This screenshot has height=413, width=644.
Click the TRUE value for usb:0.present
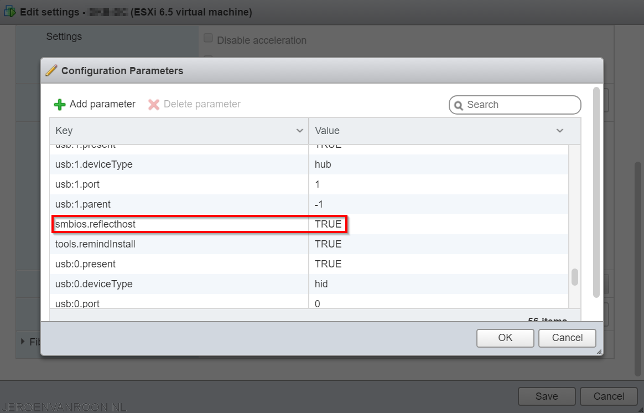328,264
